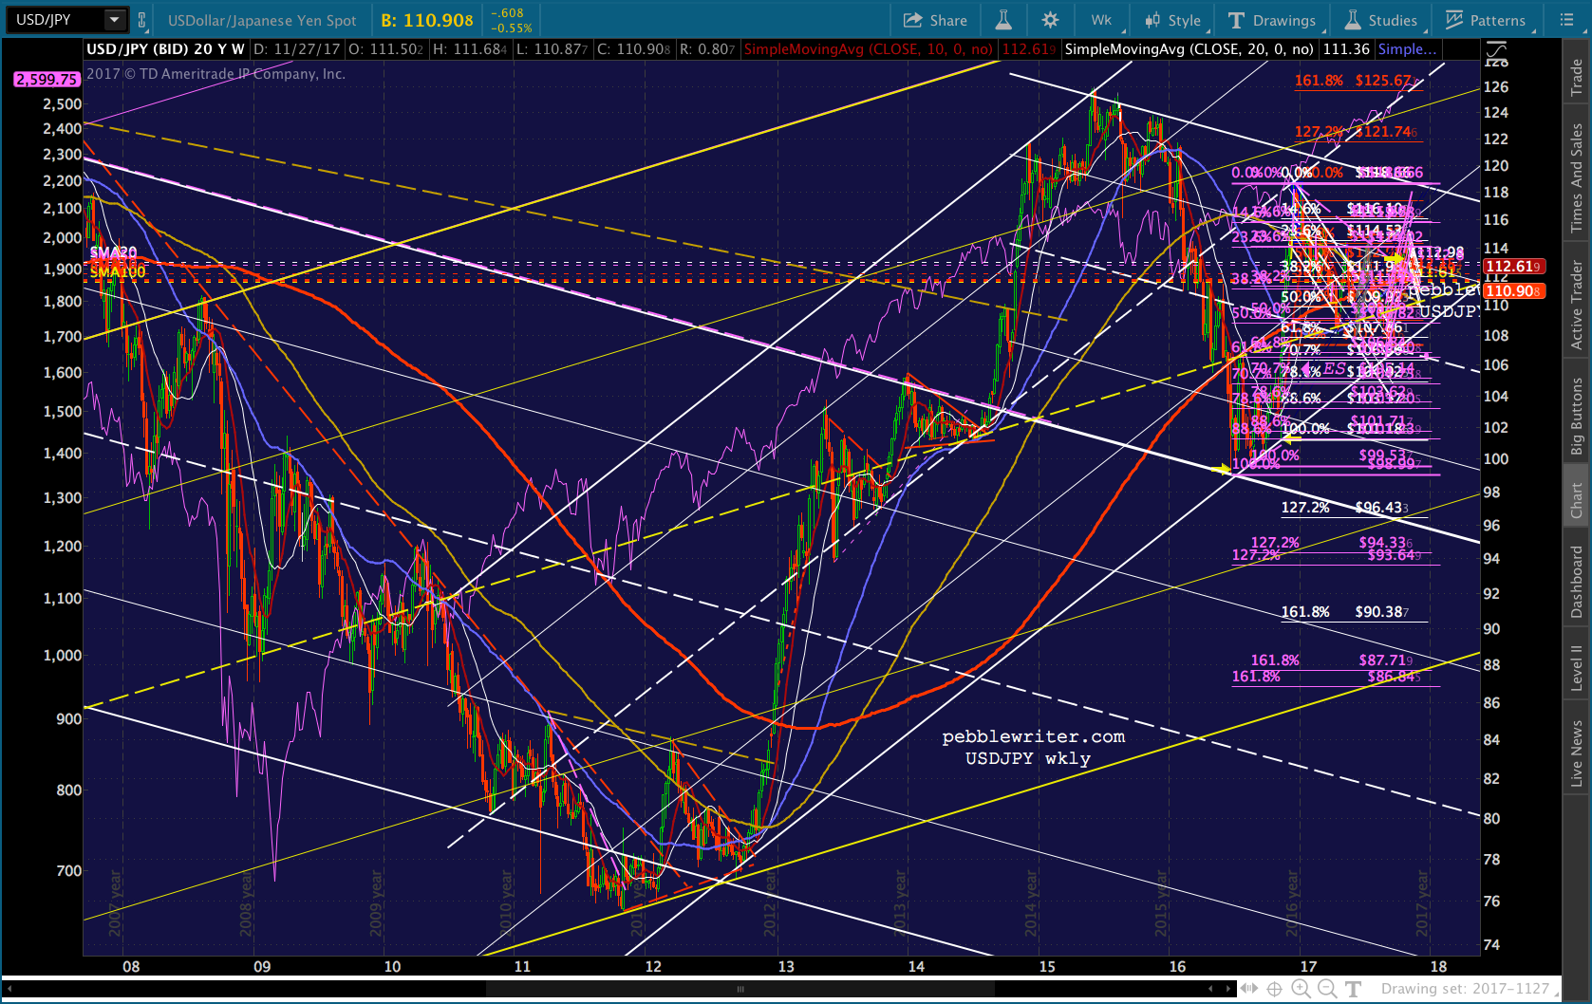Open chart settings gear
The image size is (1592, 1004).
(x=1050, y=20)
